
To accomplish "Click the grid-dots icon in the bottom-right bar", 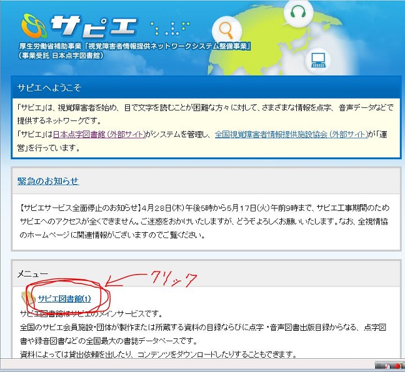I will pos(378,366).
